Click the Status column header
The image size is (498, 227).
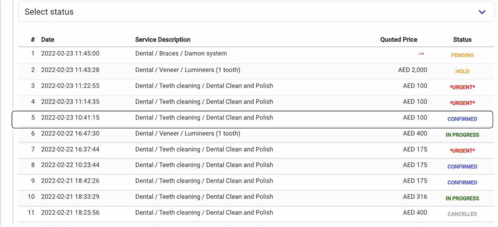pyautogui.click(x=462, y=40)
